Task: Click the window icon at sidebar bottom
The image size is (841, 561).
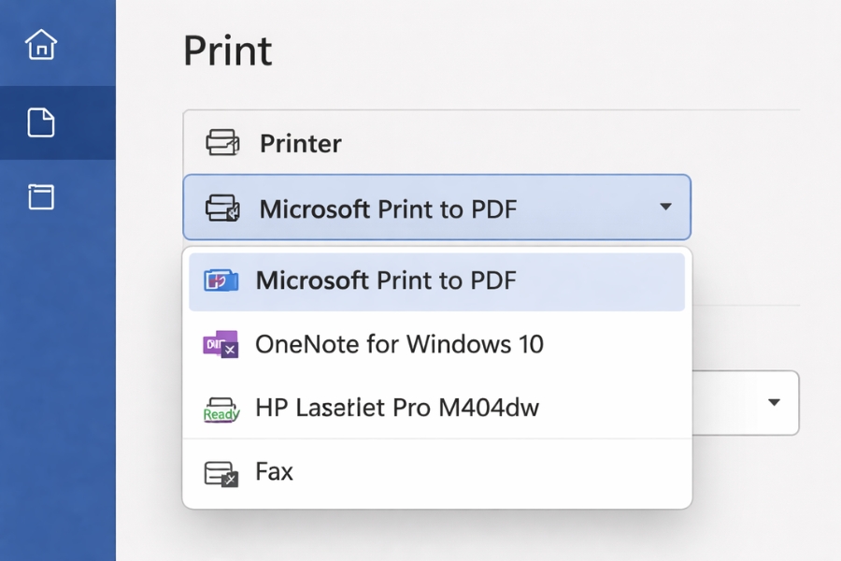Action: pos(41,197)
